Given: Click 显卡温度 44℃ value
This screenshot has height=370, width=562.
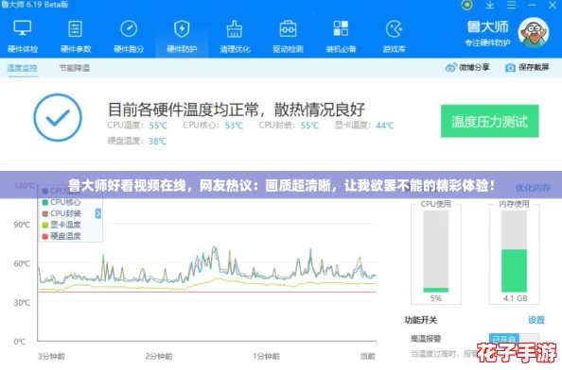Looking at the screenshot, I should pyautogui.click(x=385, y=126).
